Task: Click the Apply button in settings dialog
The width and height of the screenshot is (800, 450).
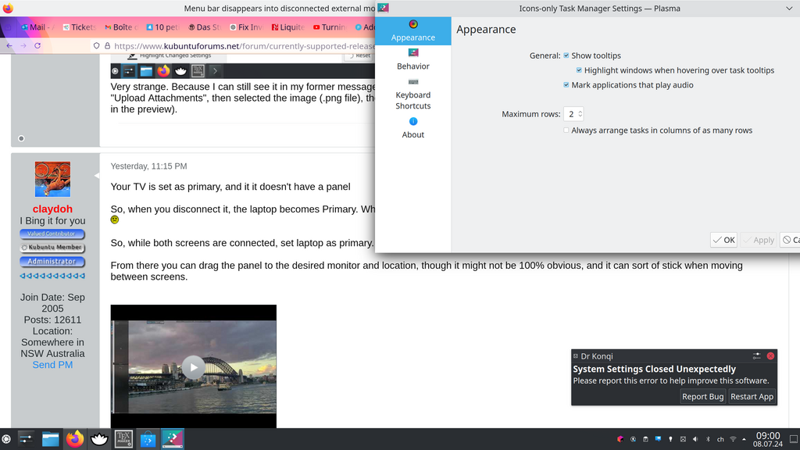Action: click(x=758, y=240)
